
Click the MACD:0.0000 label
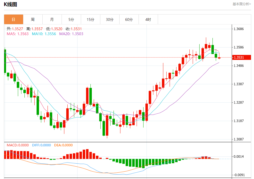coord(18,145)
